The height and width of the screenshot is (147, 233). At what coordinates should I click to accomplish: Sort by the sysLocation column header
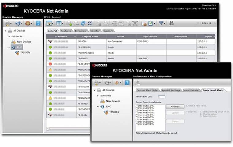(x=150, y=36)
